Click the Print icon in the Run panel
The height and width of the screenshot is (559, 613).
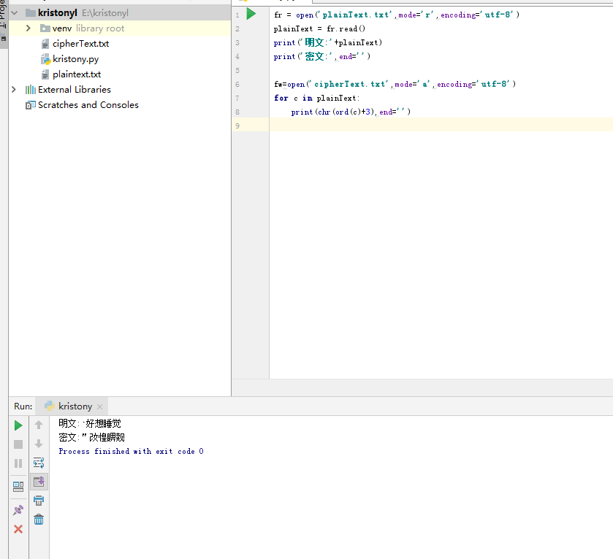click(39, 501)
